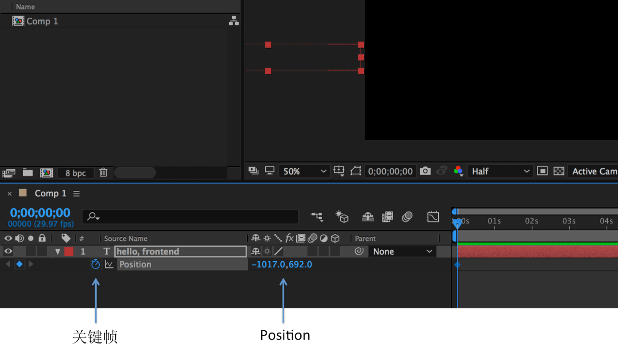
Task: Toggle the Draft 3D icon
Action: 342,216
